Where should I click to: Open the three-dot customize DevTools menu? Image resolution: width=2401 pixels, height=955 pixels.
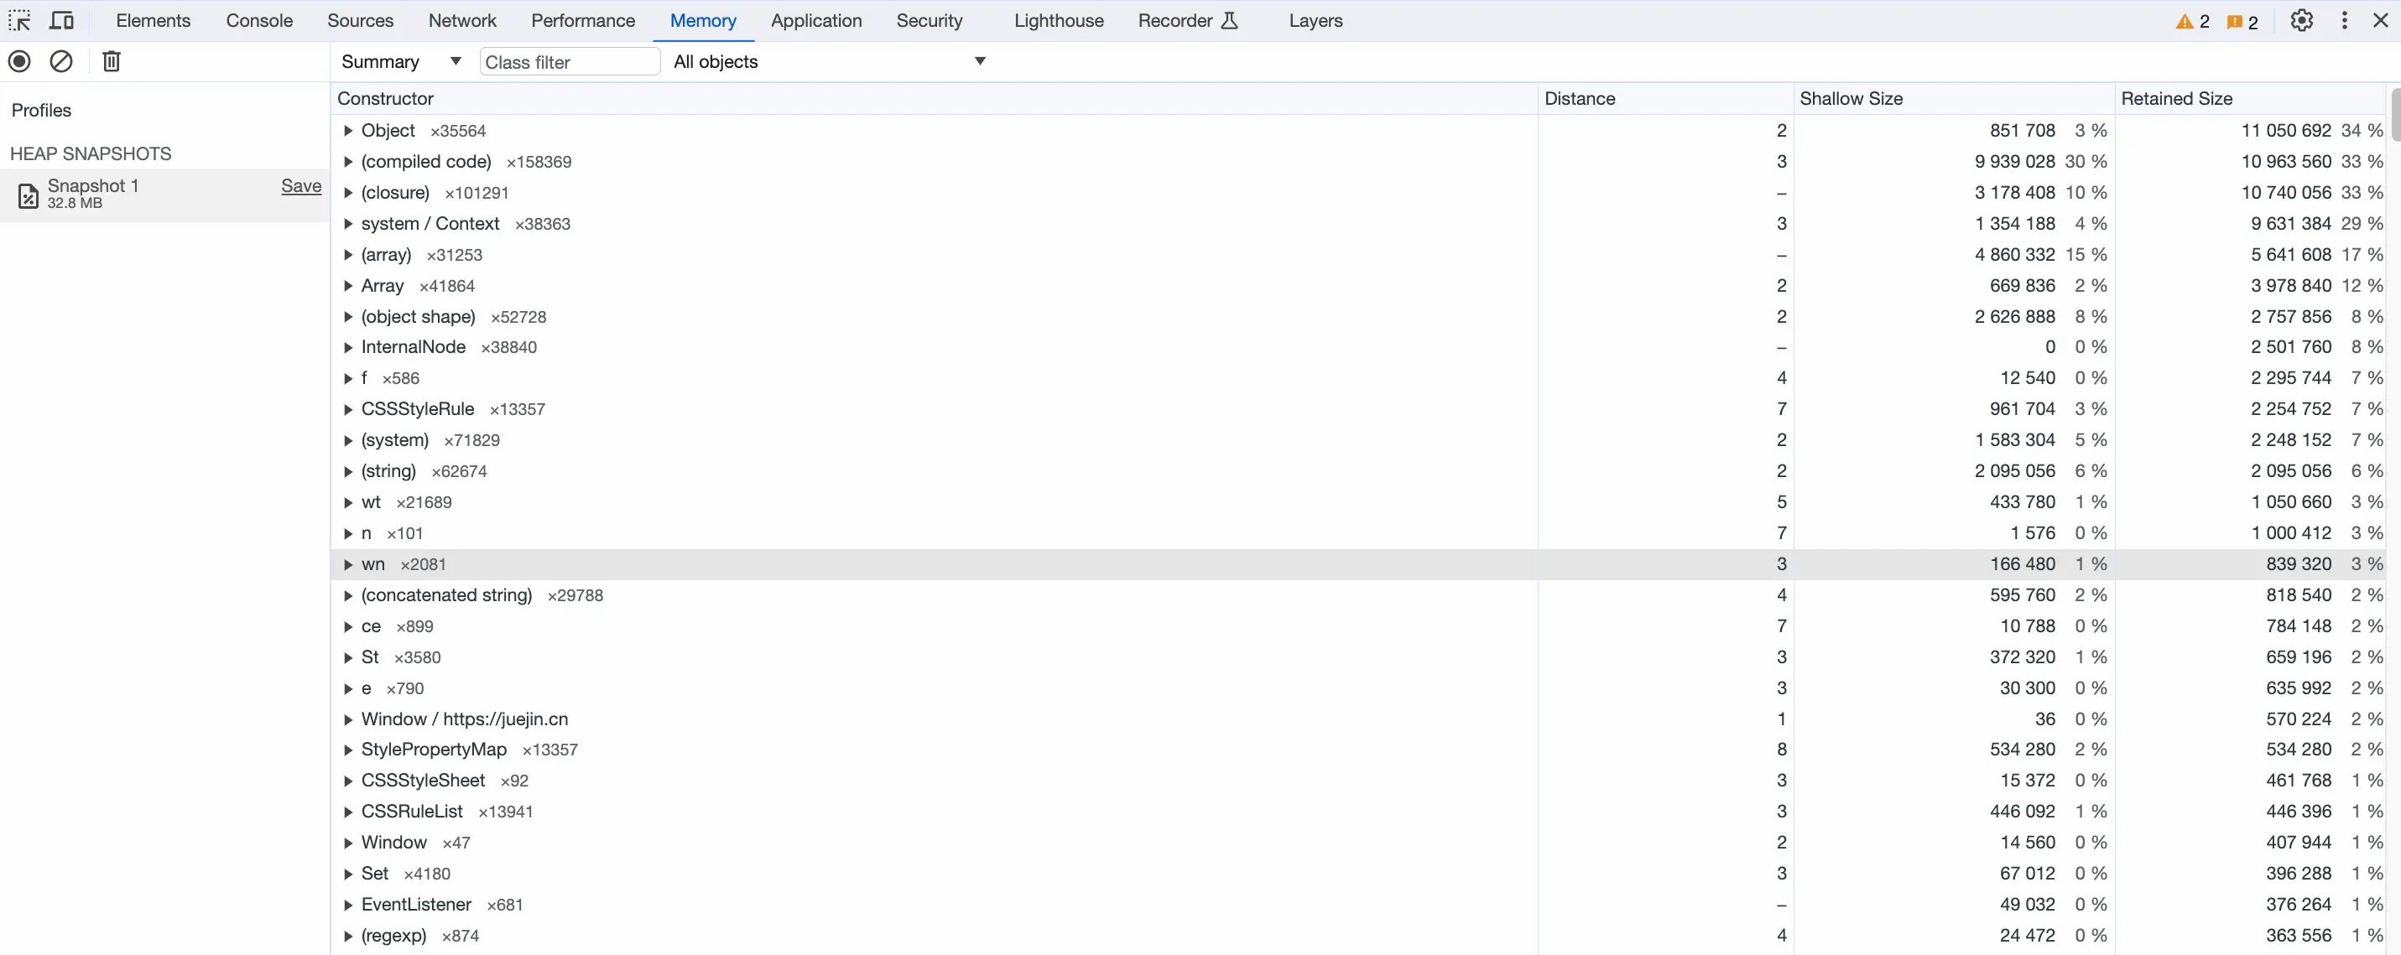(2344, 20)
